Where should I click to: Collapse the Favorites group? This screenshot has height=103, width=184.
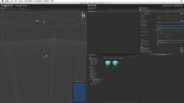coord(88,58)
